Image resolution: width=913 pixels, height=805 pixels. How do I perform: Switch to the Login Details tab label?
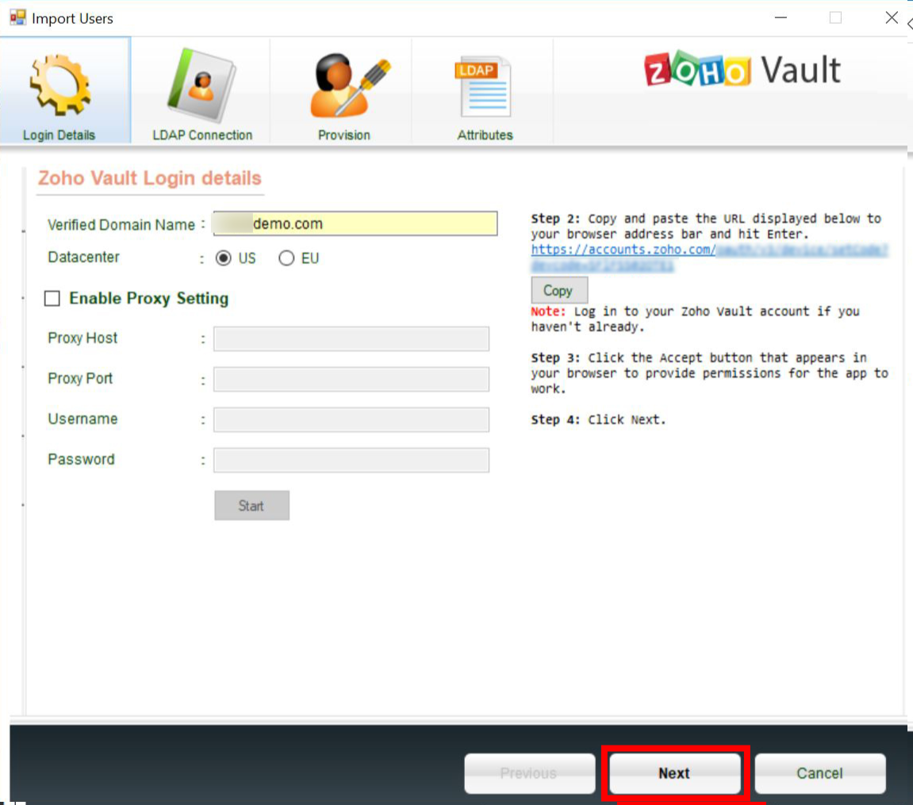[x=59, y=135]
